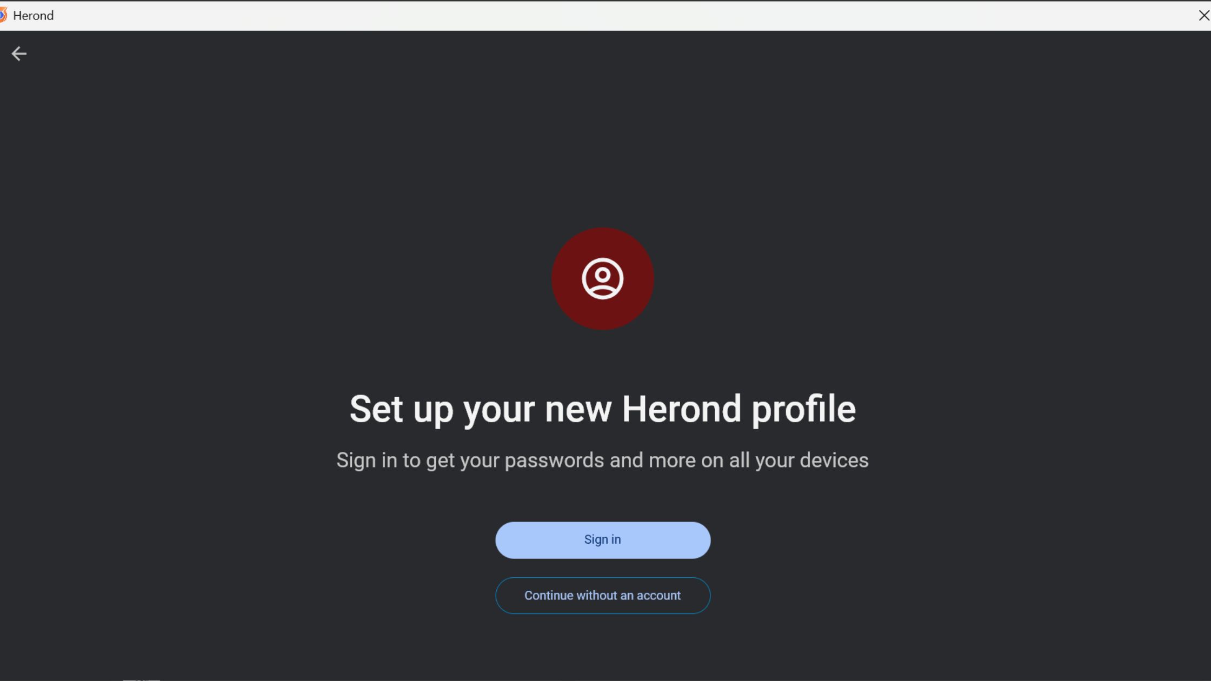Click the word 'Herond' in the main heading
The width and height of the screenshot is (1211, 681).
(x=681, y=409)
